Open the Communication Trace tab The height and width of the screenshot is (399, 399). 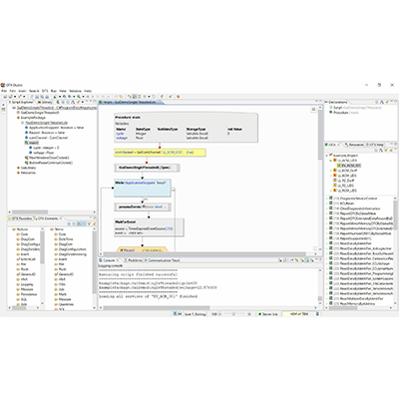click(162, 260)
